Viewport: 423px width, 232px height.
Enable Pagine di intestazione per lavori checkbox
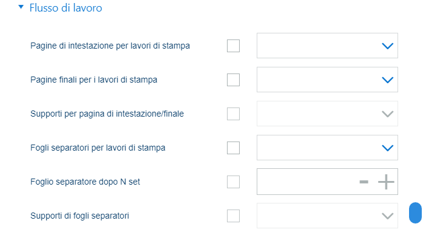coord(234,46)
